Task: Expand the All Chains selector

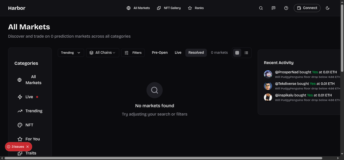Action: click(x=103, y=52)
